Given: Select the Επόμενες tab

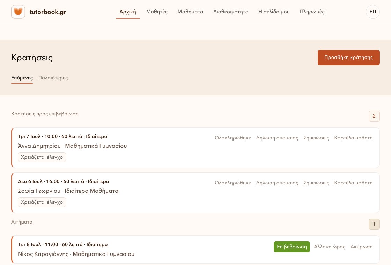Looking at the screenshot, I should [22, 78].
